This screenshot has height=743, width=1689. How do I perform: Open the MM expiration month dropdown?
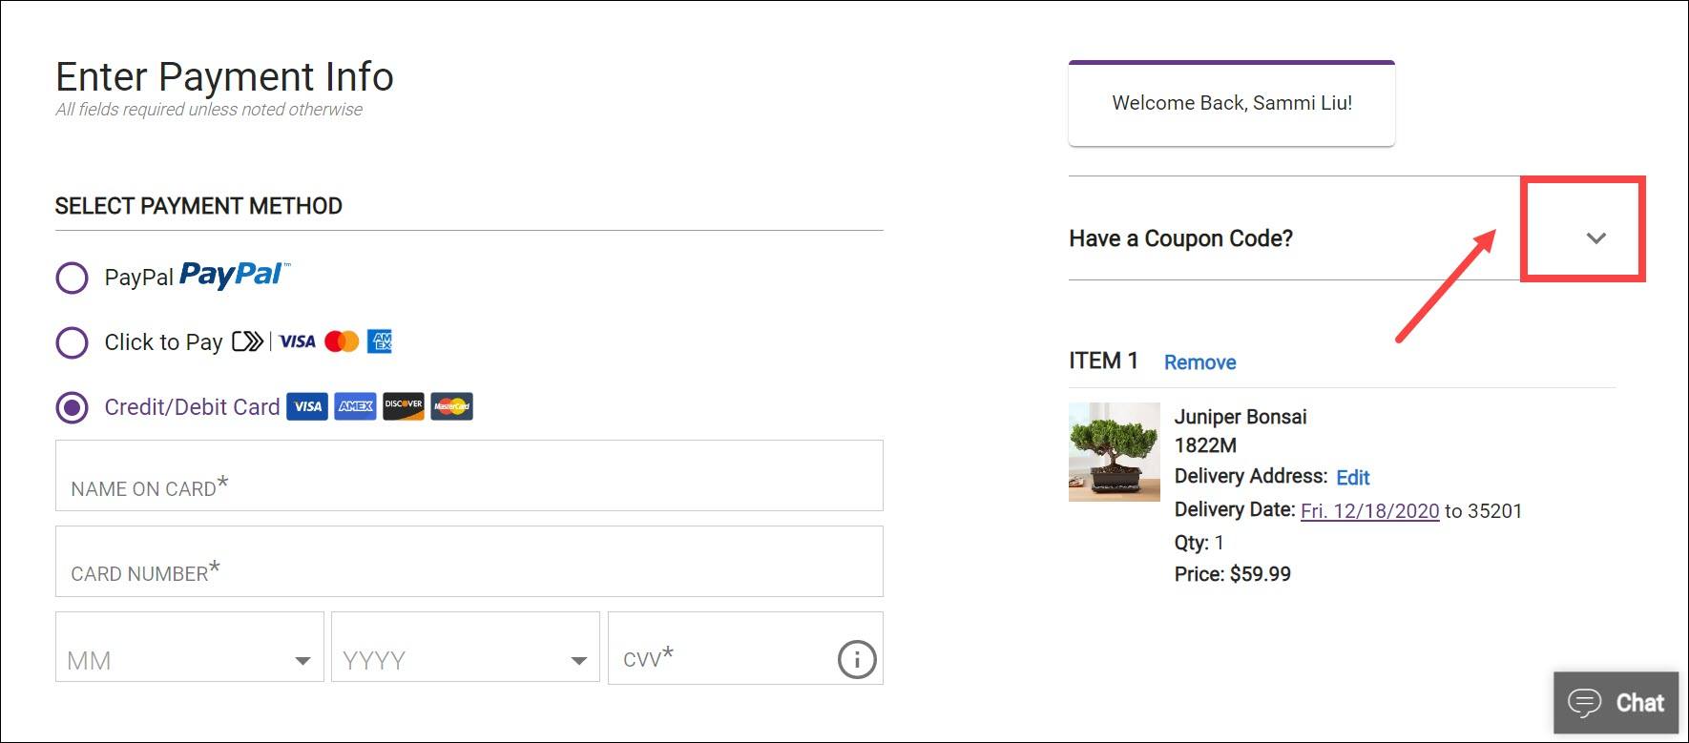tap(190, 647)
